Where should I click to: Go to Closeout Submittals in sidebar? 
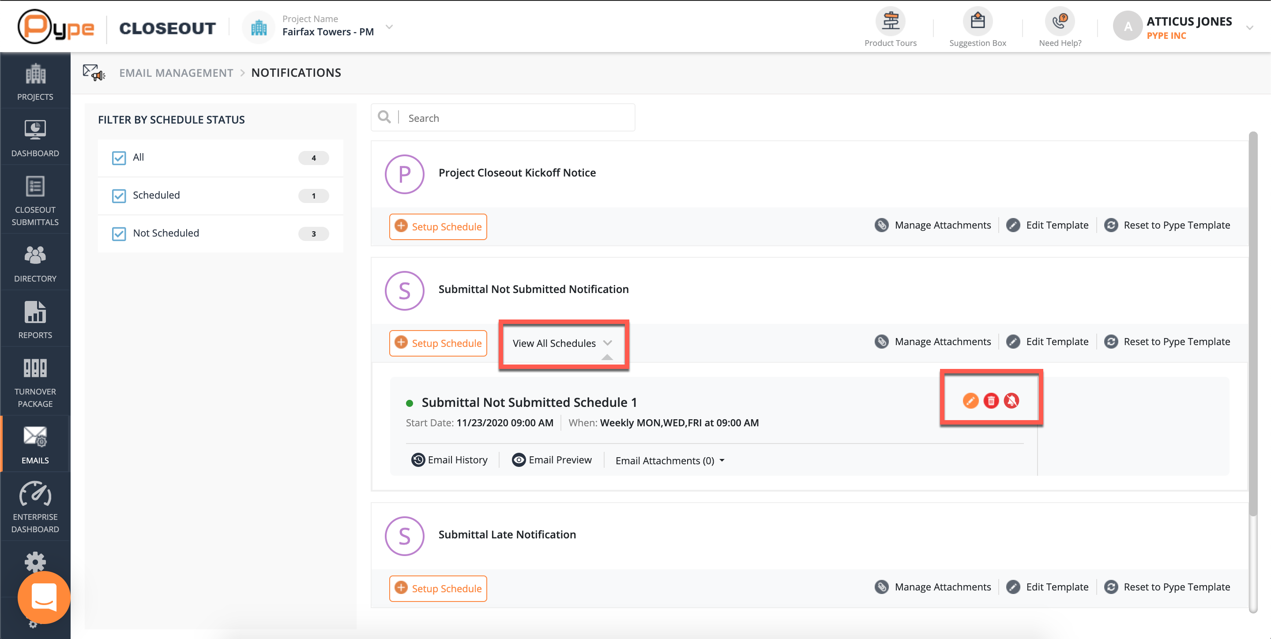click(x=35, y=200)
